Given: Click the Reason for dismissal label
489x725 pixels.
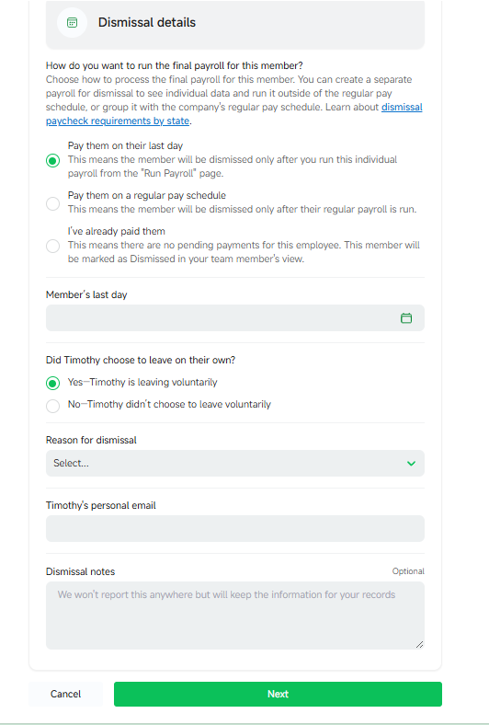Looking at the screenshot, I should [91, 440].
